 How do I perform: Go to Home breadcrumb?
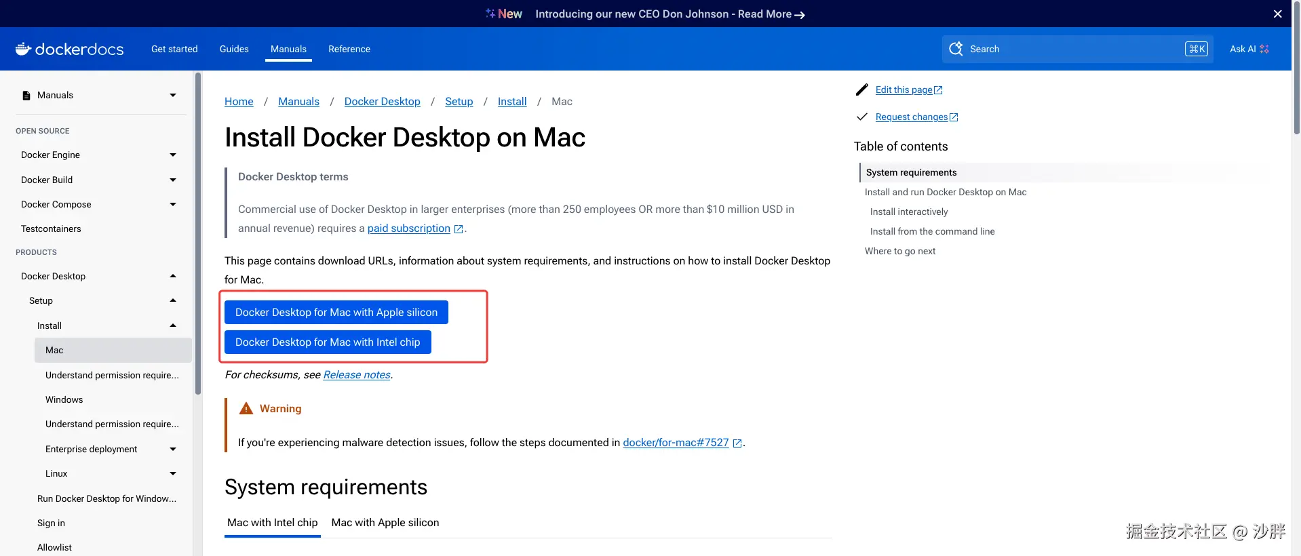point(239,102)
